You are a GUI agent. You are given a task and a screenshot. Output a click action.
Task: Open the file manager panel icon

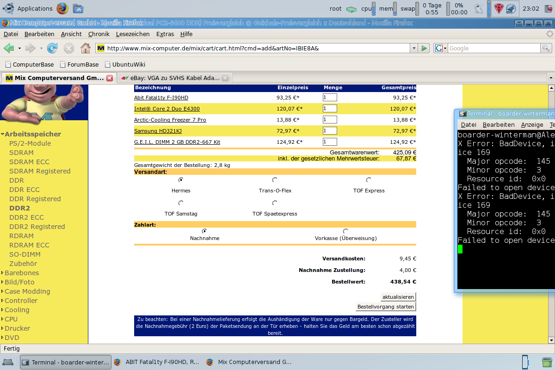[x=78, y=8]
